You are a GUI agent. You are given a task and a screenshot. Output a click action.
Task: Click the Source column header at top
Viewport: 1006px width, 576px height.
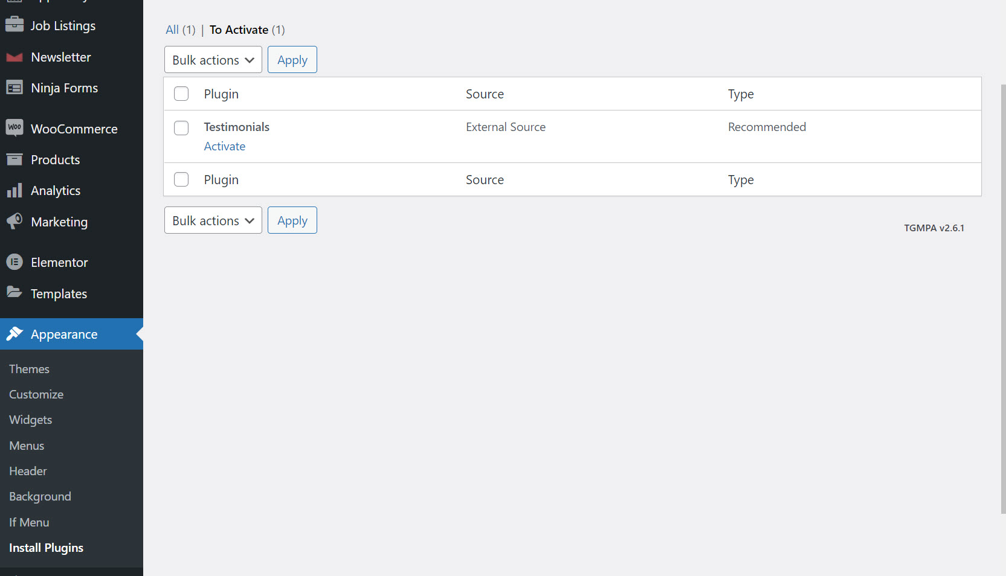click(485, 94)
